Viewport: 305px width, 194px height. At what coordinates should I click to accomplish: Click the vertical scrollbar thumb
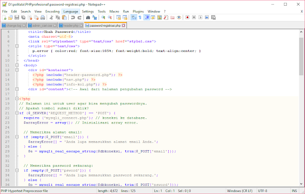301,56
